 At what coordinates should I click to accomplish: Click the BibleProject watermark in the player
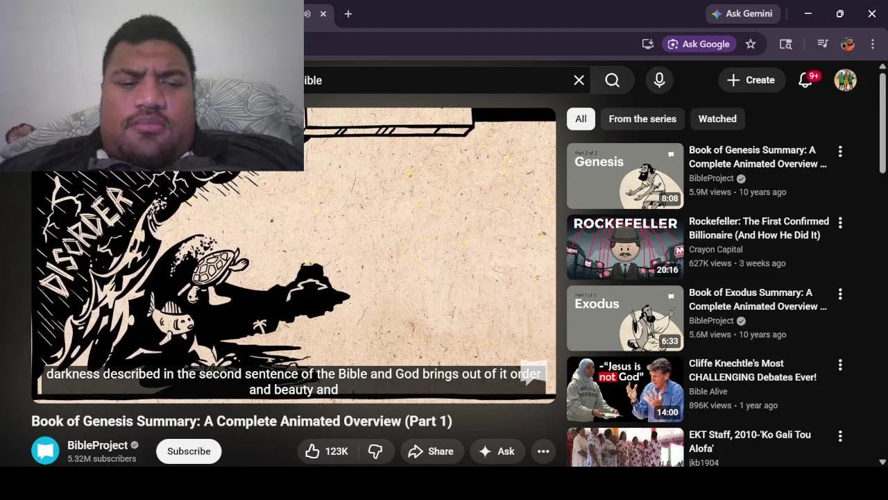click(x=533, y=372)
